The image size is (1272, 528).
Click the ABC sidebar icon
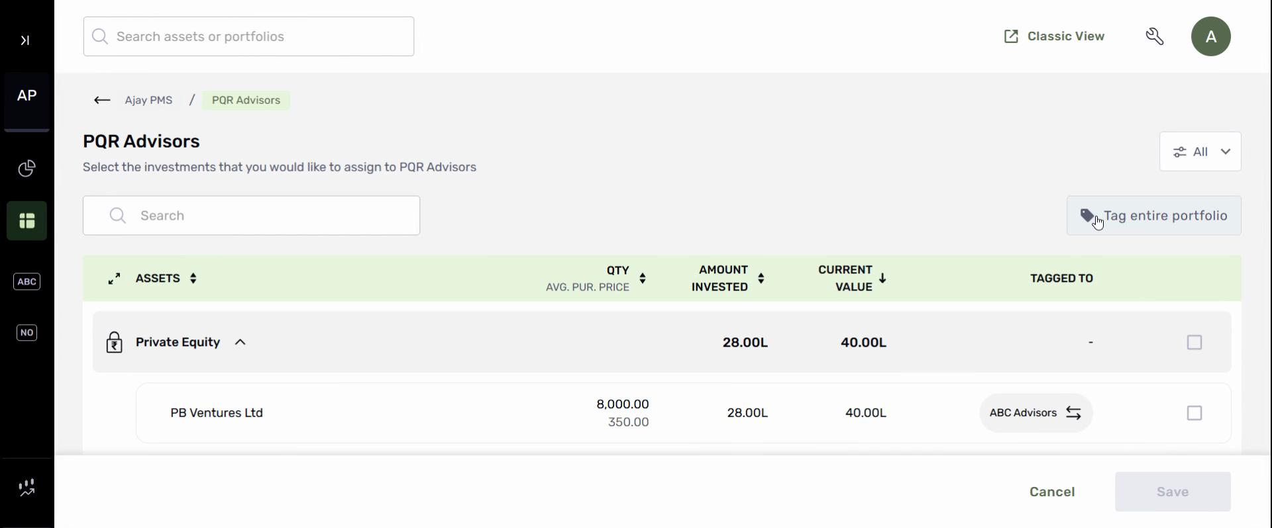26,282
